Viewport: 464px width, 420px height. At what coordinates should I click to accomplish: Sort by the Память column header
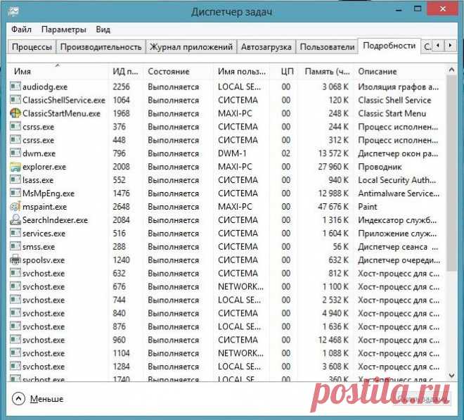click(327, 71)
